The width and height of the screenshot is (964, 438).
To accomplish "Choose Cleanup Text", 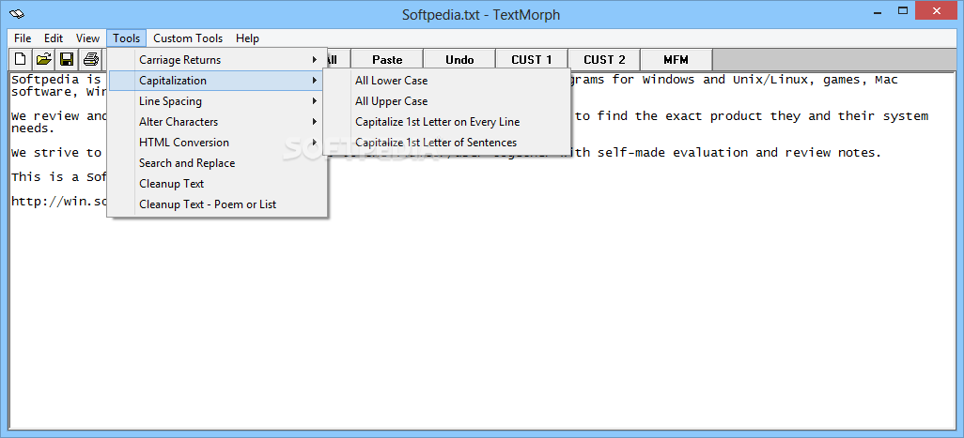I will coord(216,184).
